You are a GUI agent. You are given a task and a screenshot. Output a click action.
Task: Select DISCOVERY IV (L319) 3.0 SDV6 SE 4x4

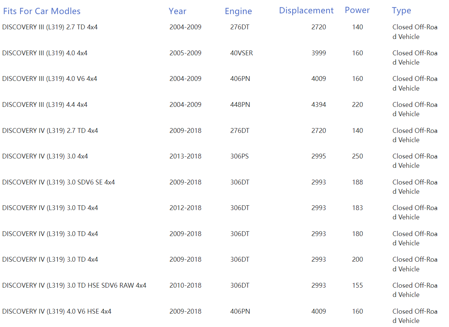click(58, 182)
